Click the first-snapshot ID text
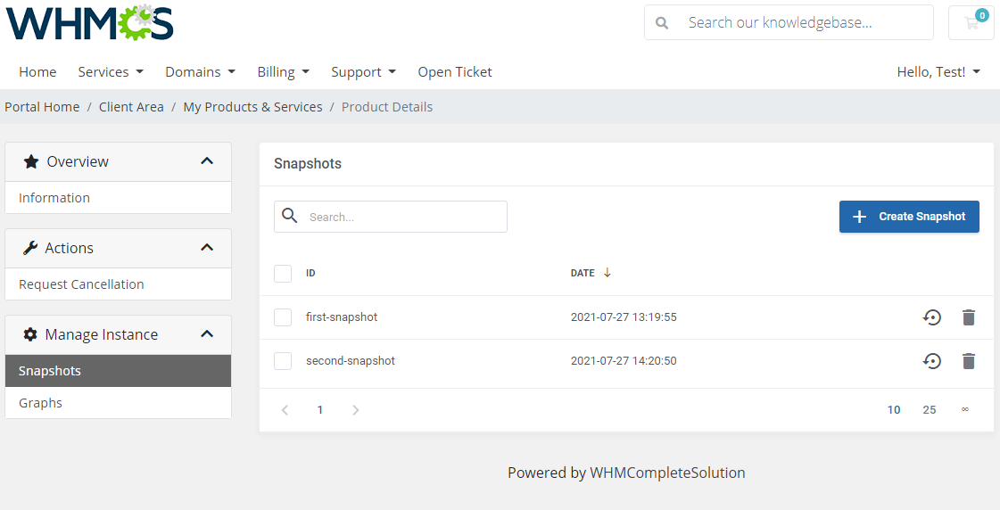Image resolution: width=1000 pixels, height=510 pixels. point(342,317)
